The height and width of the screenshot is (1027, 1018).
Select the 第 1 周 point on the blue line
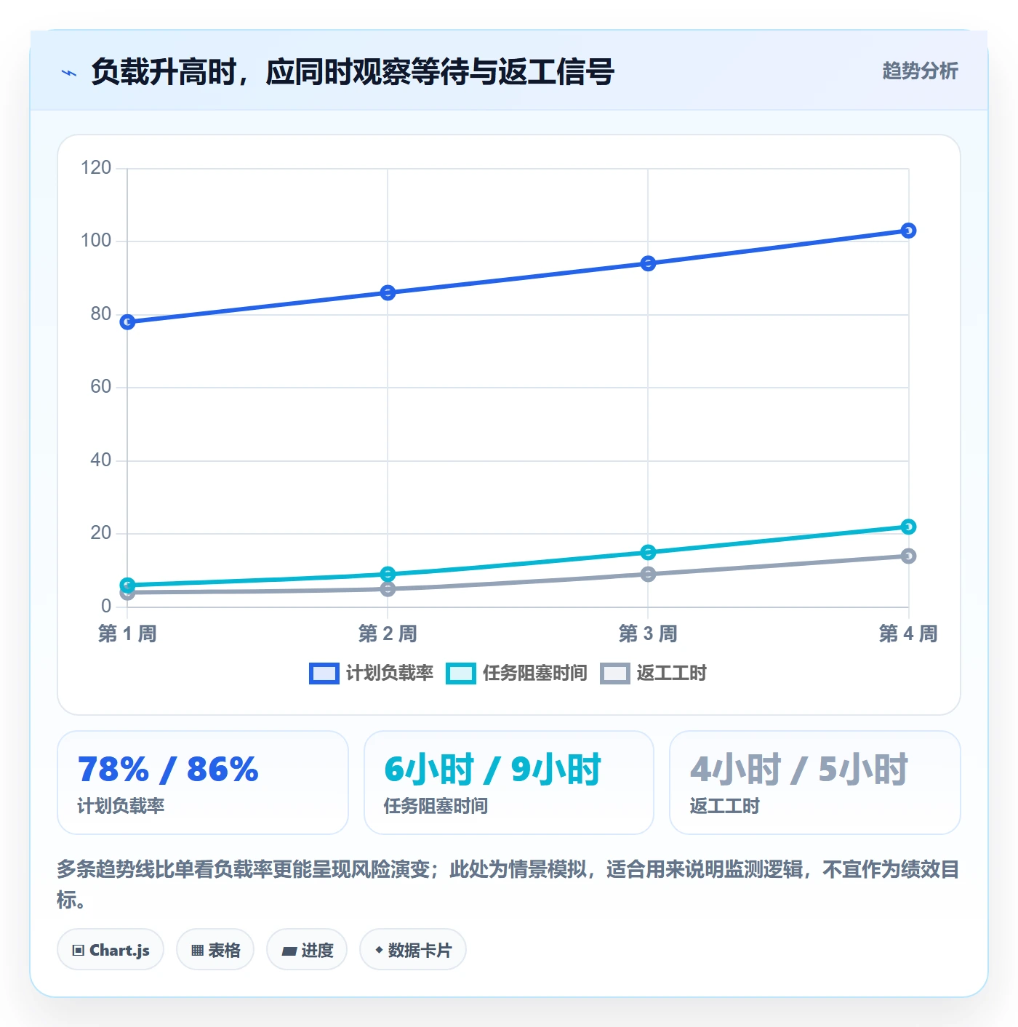127,322
